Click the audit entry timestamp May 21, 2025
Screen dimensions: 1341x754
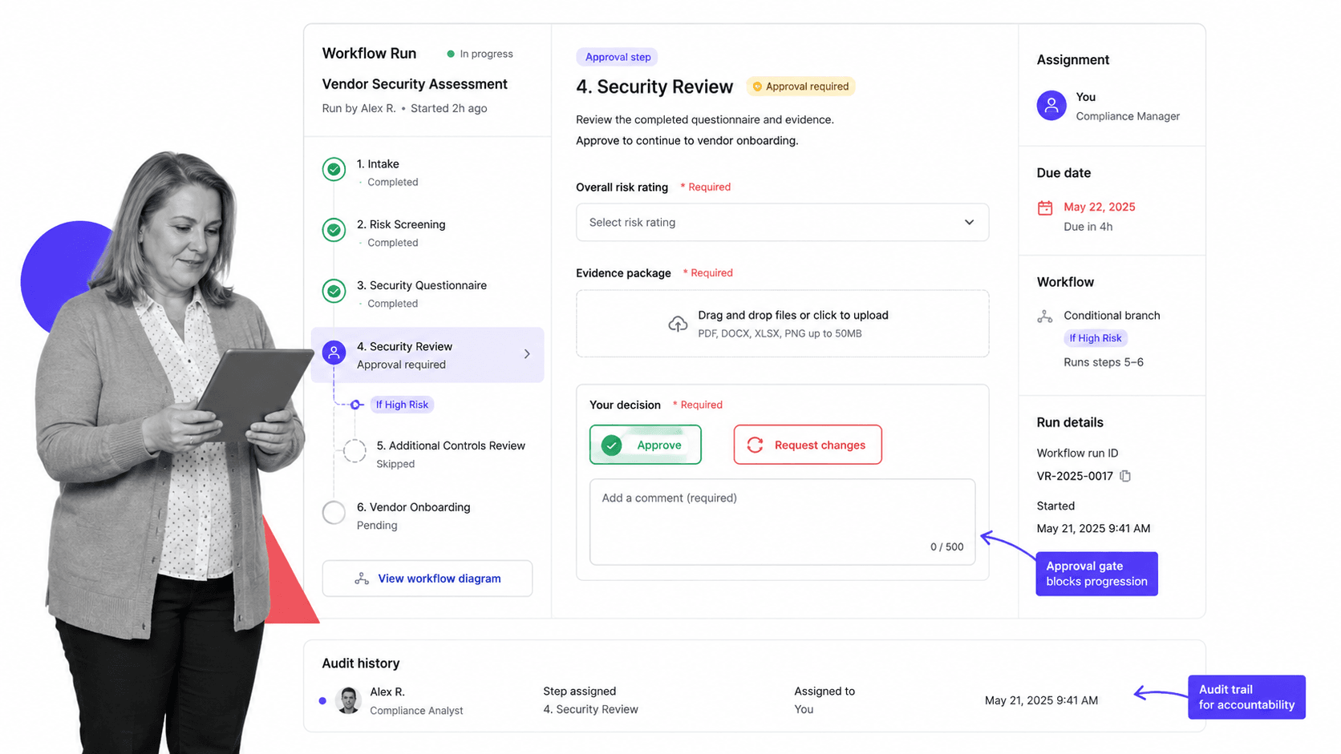point(1041,700)
